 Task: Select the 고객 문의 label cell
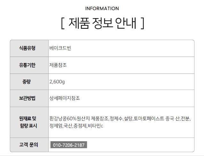tap(29, 145)
